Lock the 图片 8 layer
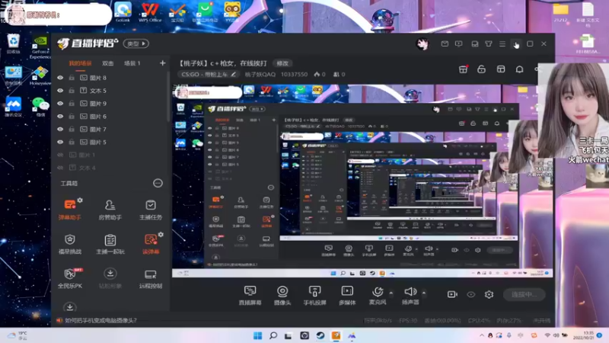The width and height of the screenshot is (609, 343). [72, 78]
